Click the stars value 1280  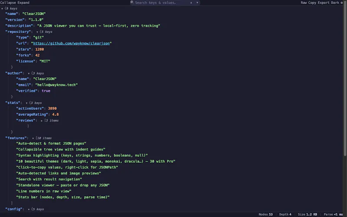39,49
